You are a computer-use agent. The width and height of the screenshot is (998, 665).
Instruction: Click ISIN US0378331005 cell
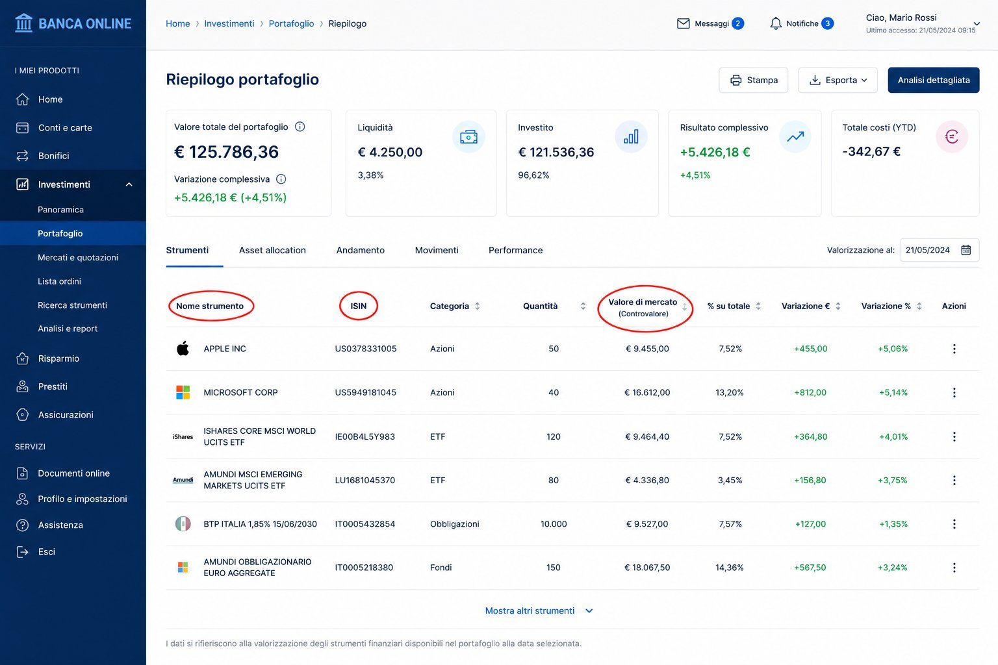366,349
